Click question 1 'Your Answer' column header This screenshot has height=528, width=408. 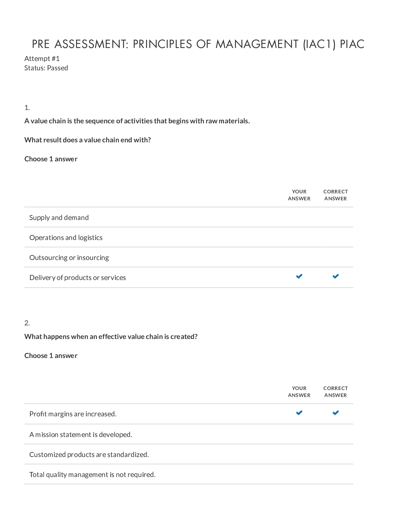click(x=299, y=195)
